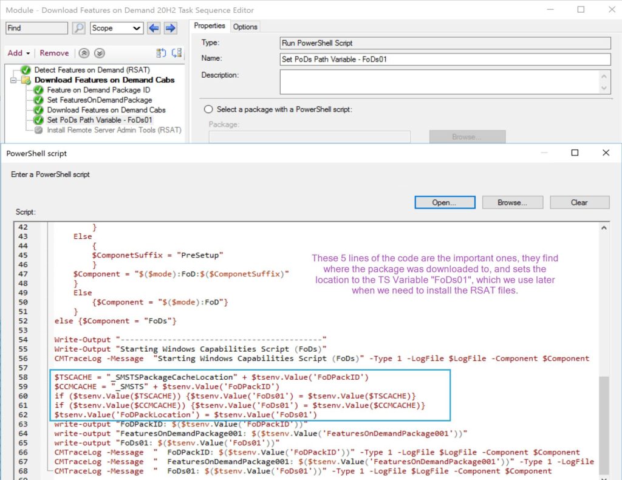The image size is (622, 480).
Task: Open the Add dropdown menu
Action: 18,53
